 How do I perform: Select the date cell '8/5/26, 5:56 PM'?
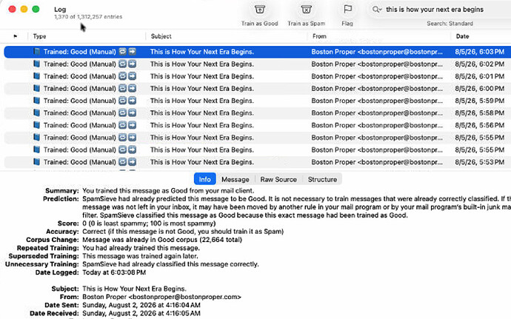479,125
